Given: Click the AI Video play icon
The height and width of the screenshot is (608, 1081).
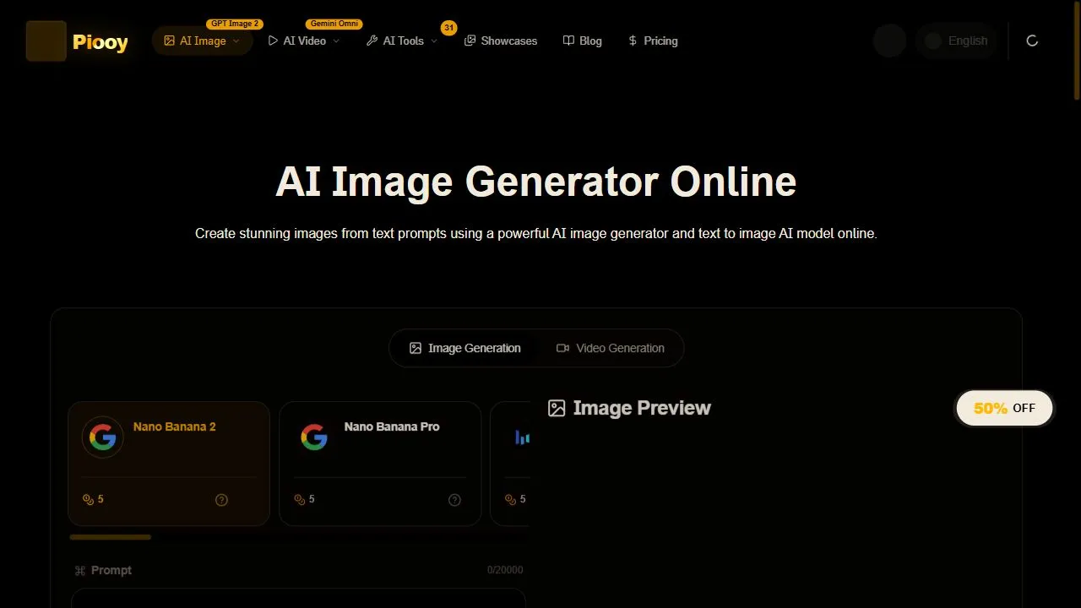Looking at the screenshot, I should [273, 41].
